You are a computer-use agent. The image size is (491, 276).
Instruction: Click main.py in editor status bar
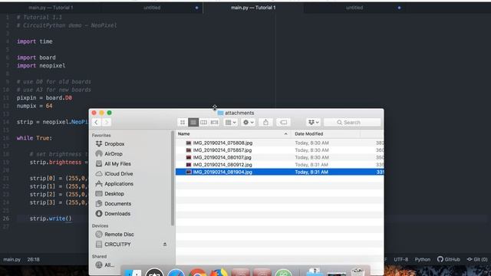pos(12,260)
